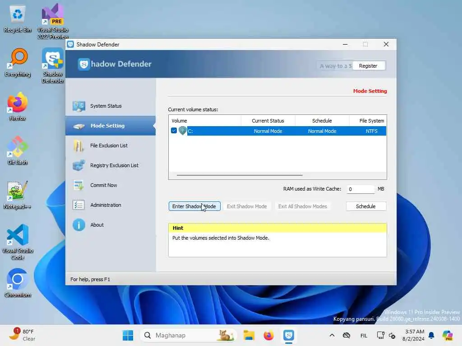Image resolution: width=462 pixels, height=346 pixels.
Task: Show hidden system tray icons chevron
Action: point(332,335)
